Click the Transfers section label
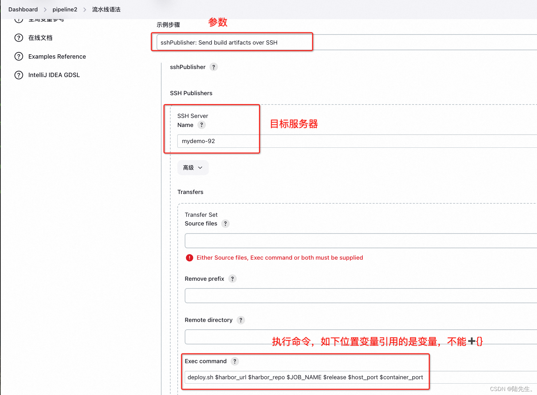 [190, 192]
